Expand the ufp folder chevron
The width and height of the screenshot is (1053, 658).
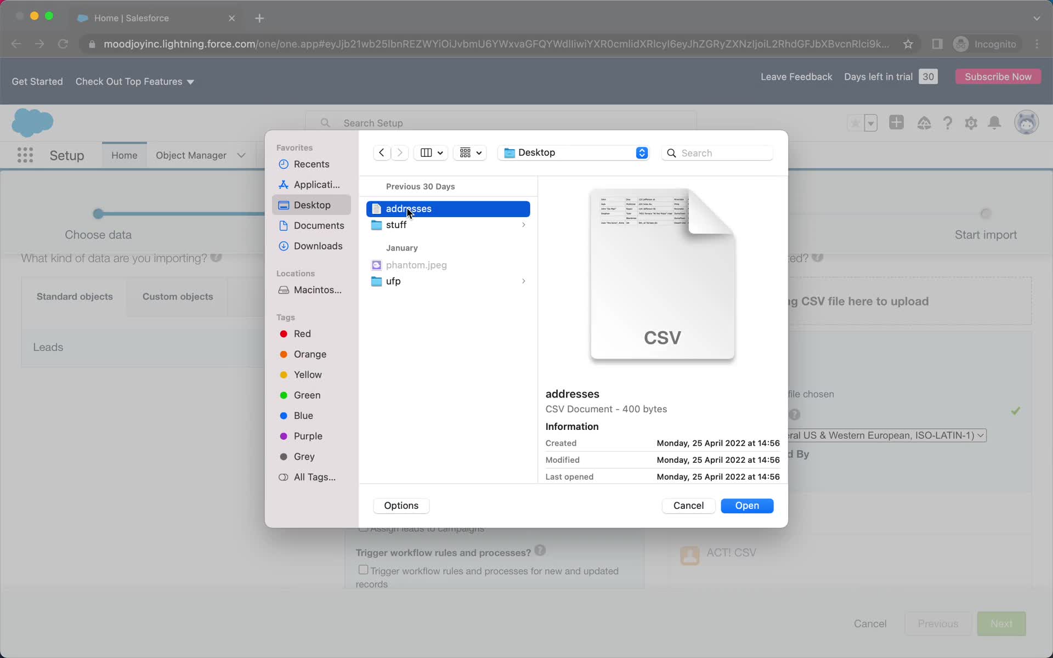pos(524,281)
